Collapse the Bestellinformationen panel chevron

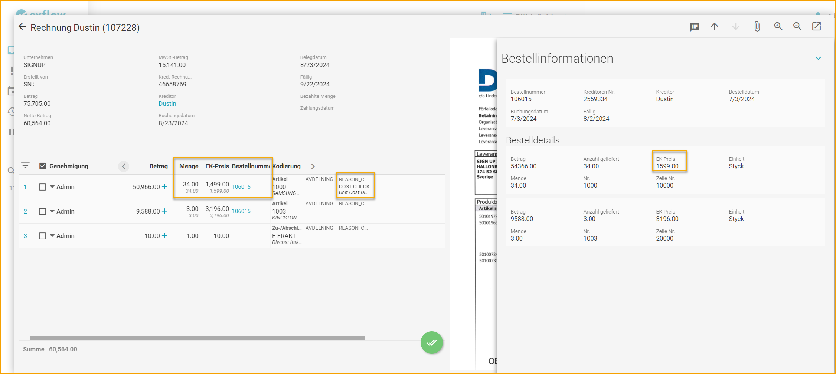[x=818, y=59]
